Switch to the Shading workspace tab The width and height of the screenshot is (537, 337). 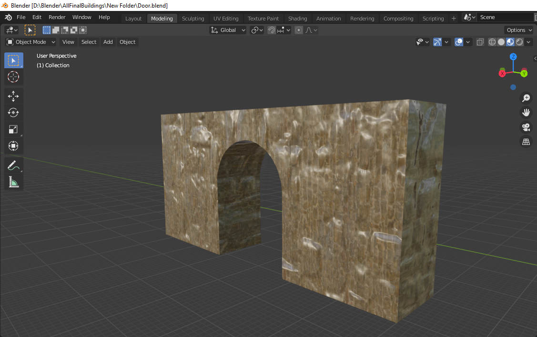(297, 19)
